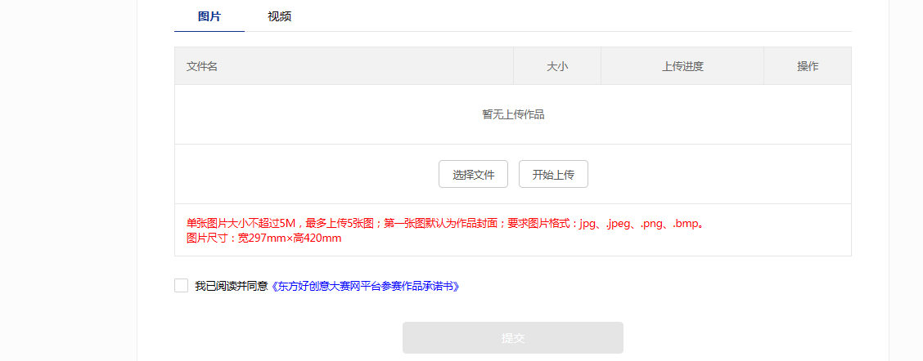Click the 操作 column header
The image size is (923, 361).
tap(808, 66)
